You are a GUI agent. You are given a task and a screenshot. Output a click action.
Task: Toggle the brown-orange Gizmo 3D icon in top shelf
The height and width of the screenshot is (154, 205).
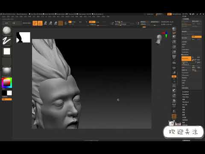point(61,23)
